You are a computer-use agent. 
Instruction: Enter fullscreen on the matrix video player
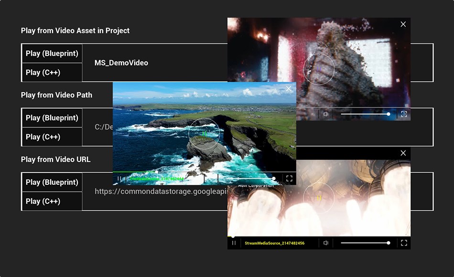(404, 114)
